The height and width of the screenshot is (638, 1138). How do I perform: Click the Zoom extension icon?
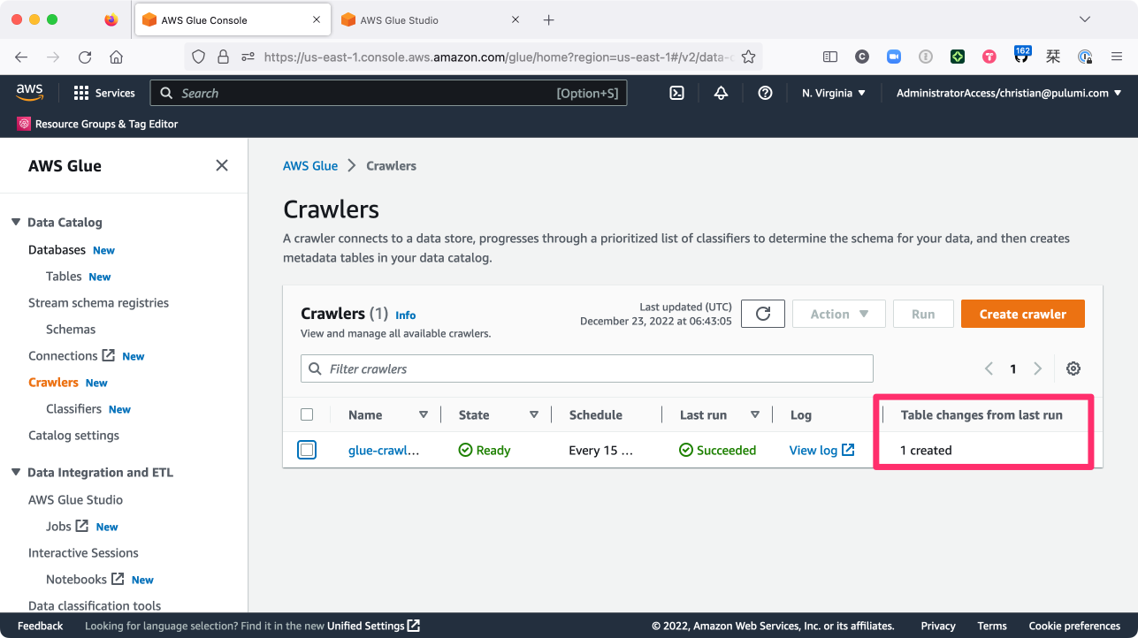tap(894, 57)
